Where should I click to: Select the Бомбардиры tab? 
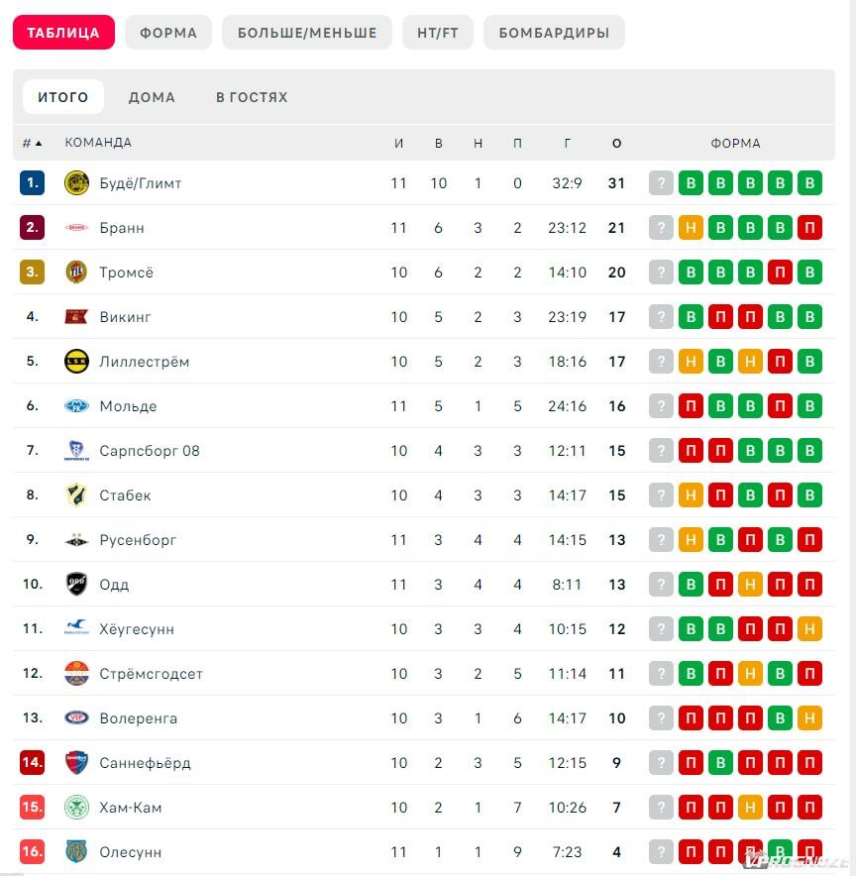(x=554, y=33)
